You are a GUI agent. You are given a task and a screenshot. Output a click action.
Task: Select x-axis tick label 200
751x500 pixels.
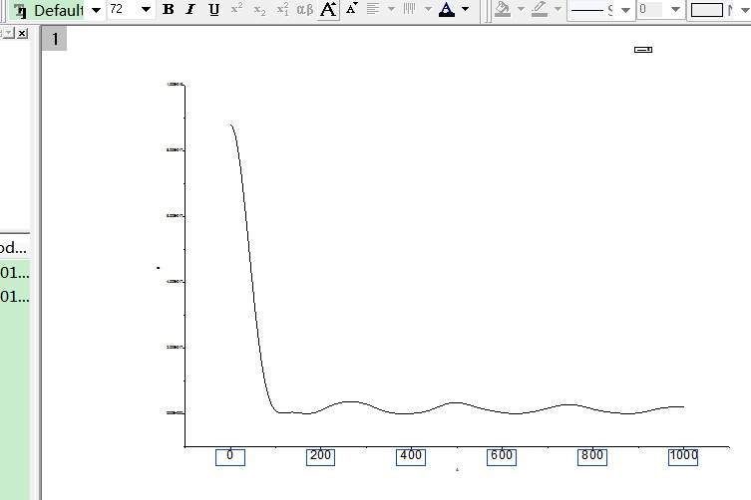[320, 457]
